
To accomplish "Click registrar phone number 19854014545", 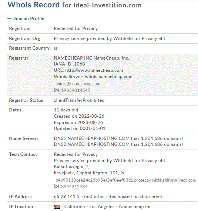I will click(75, 90).
